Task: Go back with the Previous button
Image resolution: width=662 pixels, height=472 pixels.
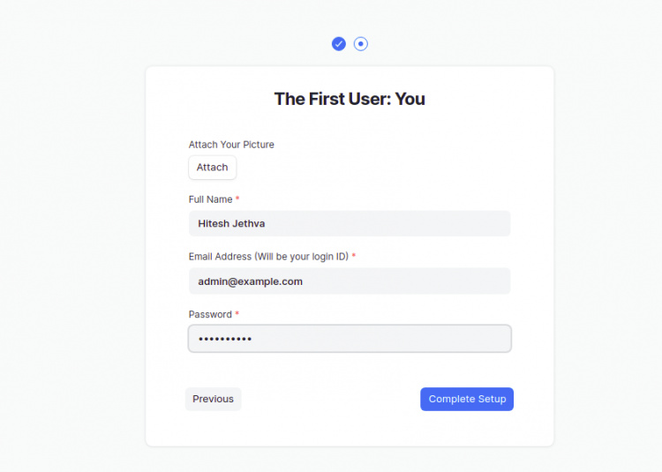Action: coord(213,400)
